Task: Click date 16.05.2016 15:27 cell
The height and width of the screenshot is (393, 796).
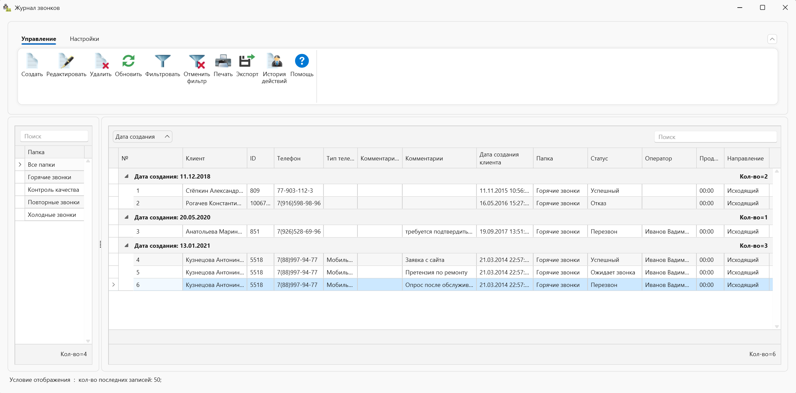Action: pyautogui.click(x=505, y=203)
